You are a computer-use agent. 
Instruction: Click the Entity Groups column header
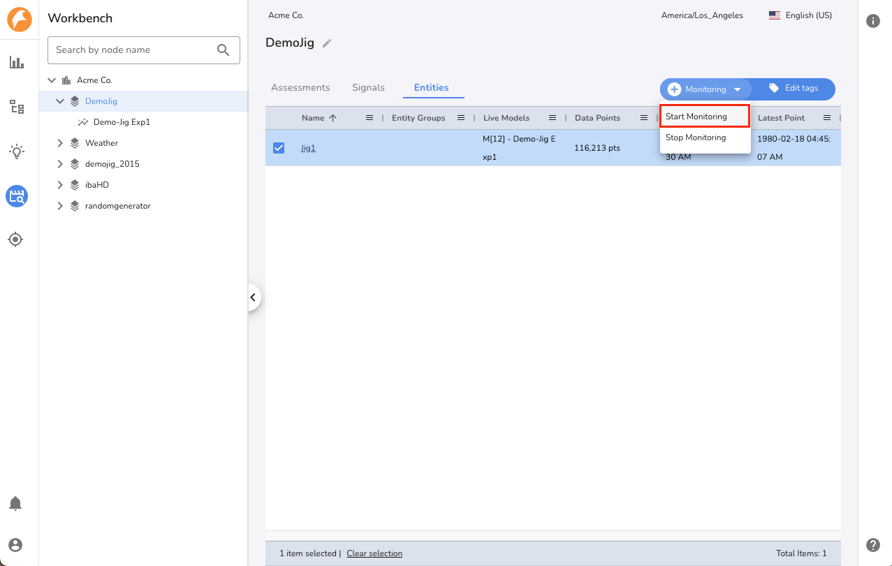(x=418, y=118)
